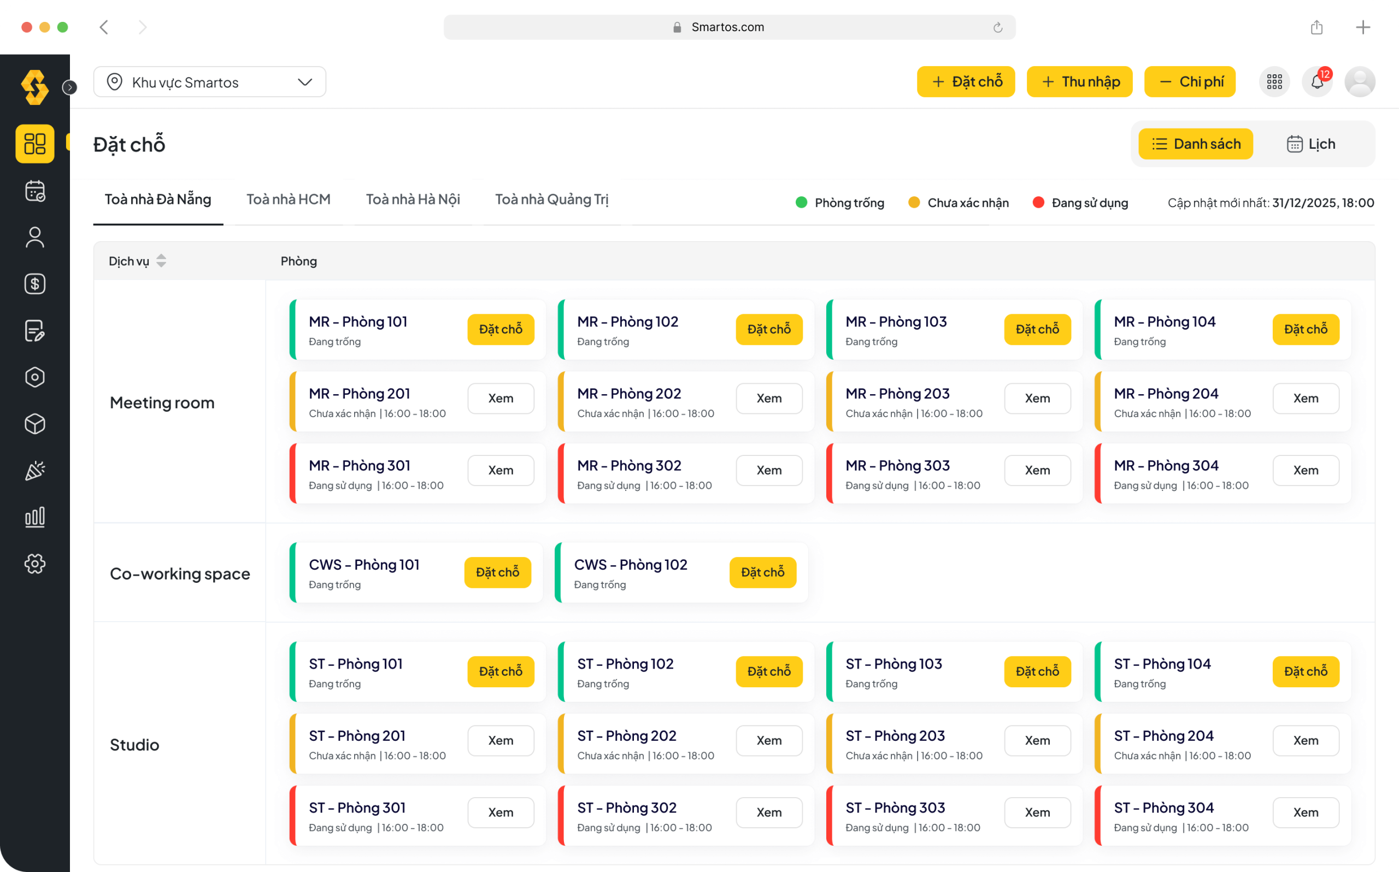Screen dimensions: 1399x872
Task: Select the Toà nhà Quảng Trị tab
Action: click(551, 200)
